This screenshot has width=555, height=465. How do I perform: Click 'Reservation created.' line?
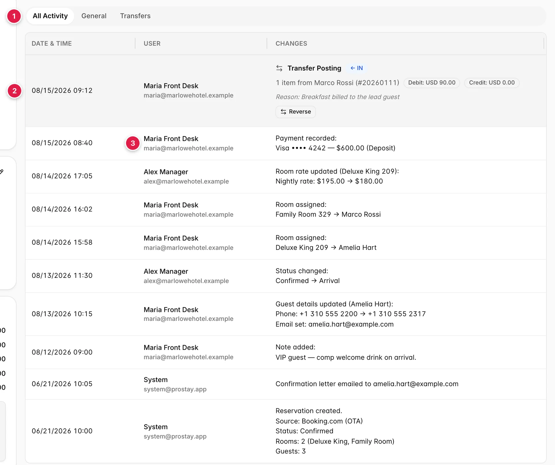pos(309,411)
